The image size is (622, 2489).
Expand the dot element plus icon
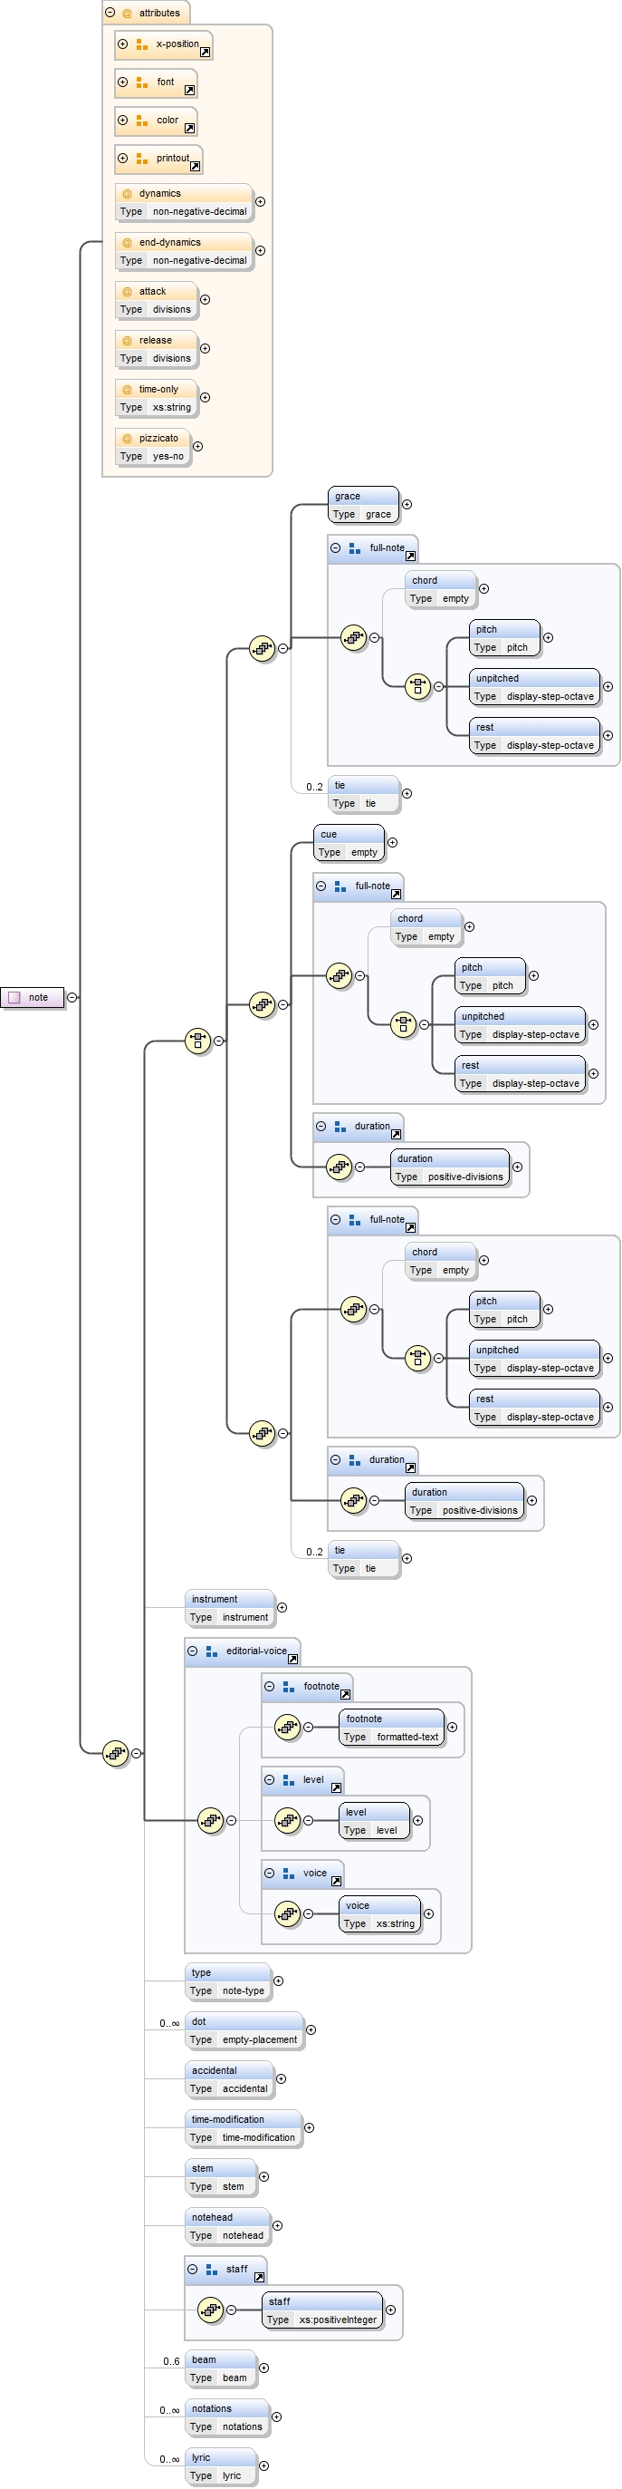pos(311,2030)
